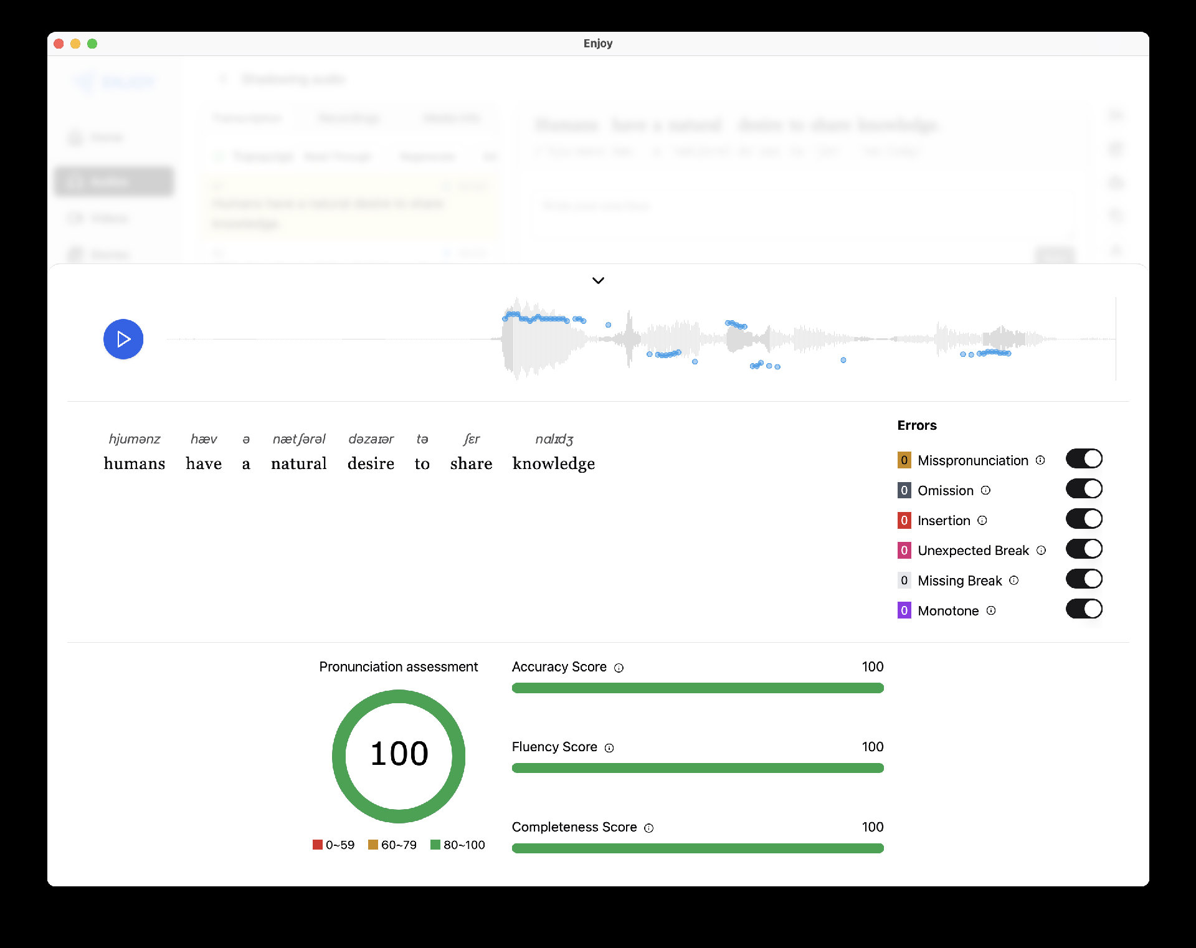Click info icon next to Unexpected Break

[x=1041, y=550]
